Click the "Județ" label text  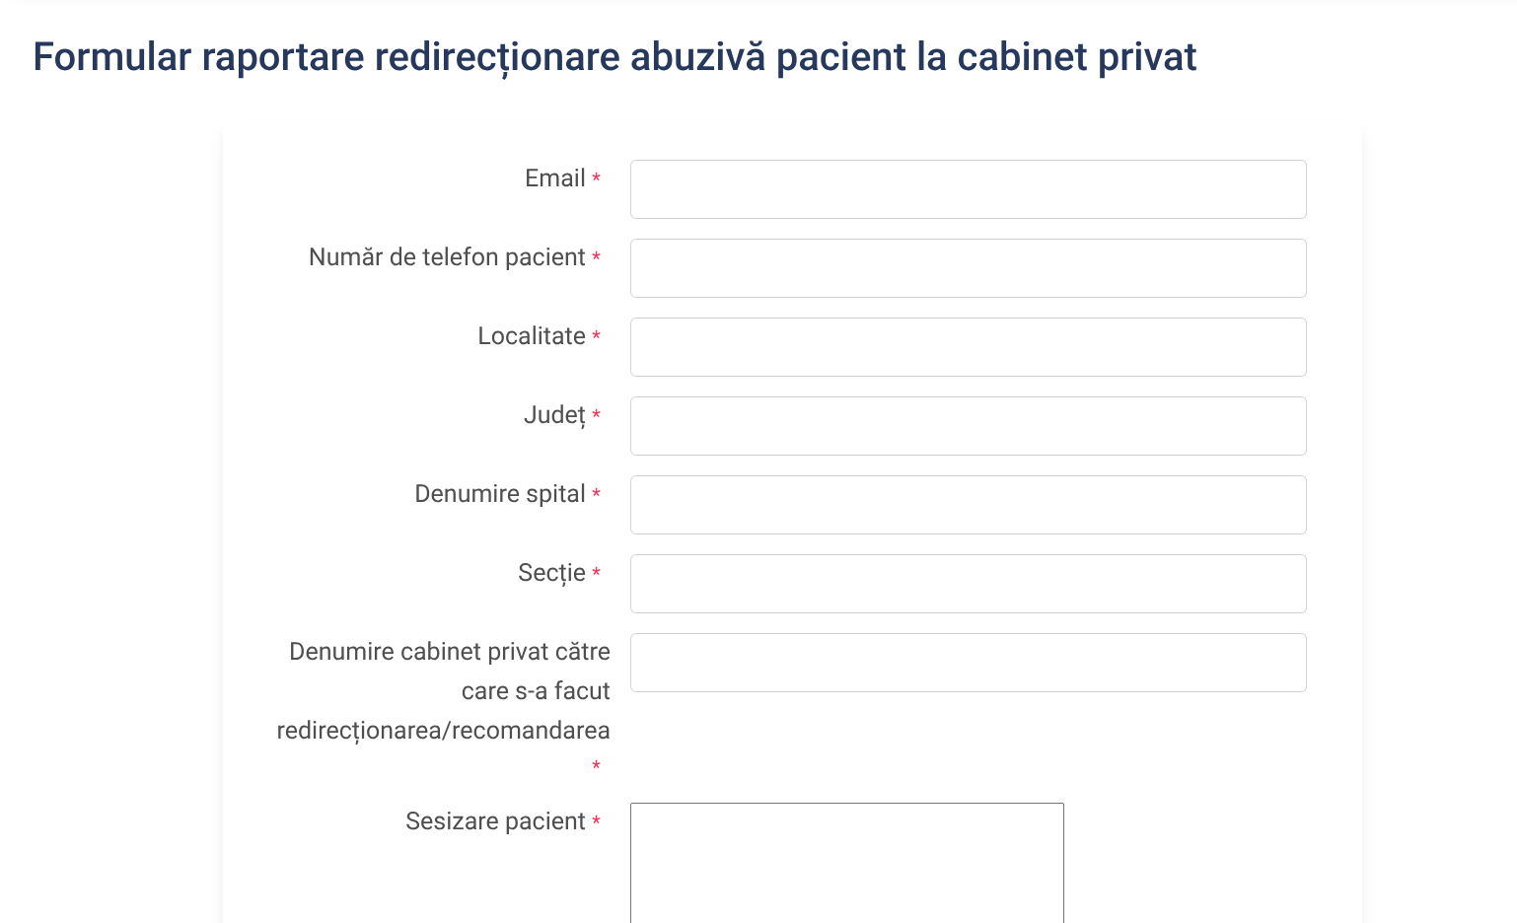554,415
